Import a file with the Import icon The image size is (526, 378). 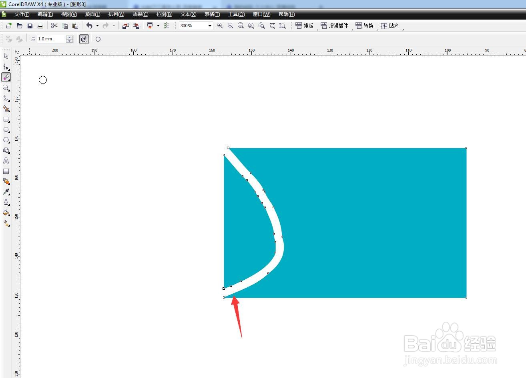pyautogui.click(x=125, y=26)
